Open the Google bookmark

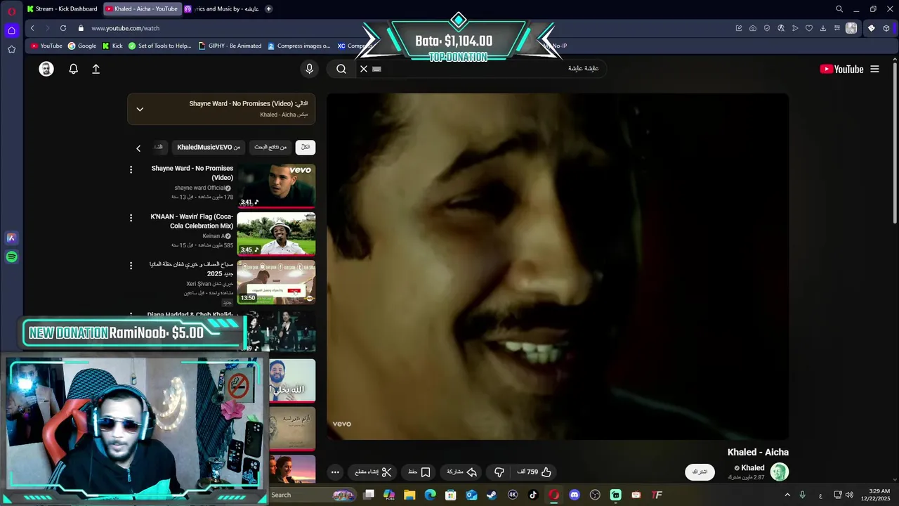(x=82, y=46)
